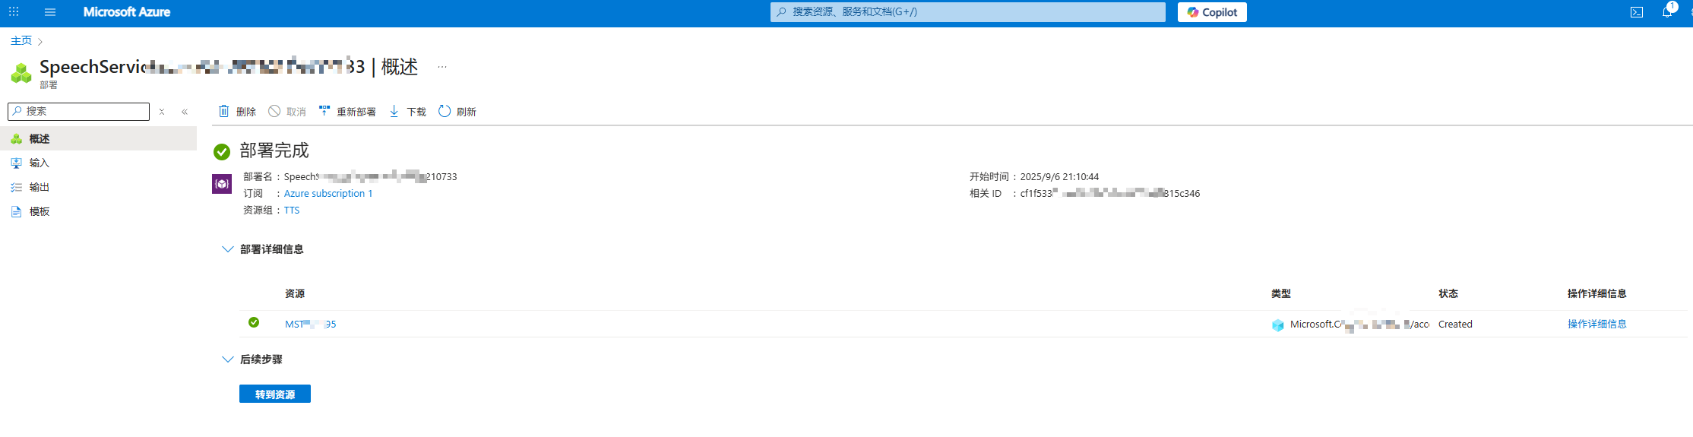The height and width of the screenshot is (437, 1693).
Task: Click the purple deployment icon beside 部署名
Action: click(222, 184)
